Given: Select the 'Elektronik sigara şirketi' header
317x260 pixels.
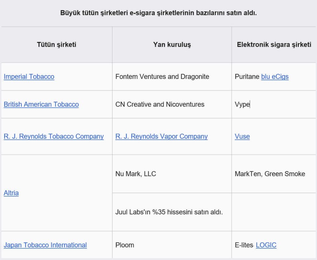Looking at the screenshot, I should coord(274,45).
